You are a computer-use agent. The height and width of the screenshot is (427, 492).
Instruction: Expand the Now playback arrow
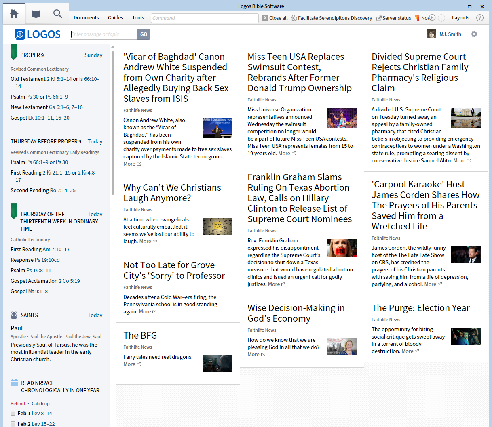pyautogui.click(x=432, y=18)
